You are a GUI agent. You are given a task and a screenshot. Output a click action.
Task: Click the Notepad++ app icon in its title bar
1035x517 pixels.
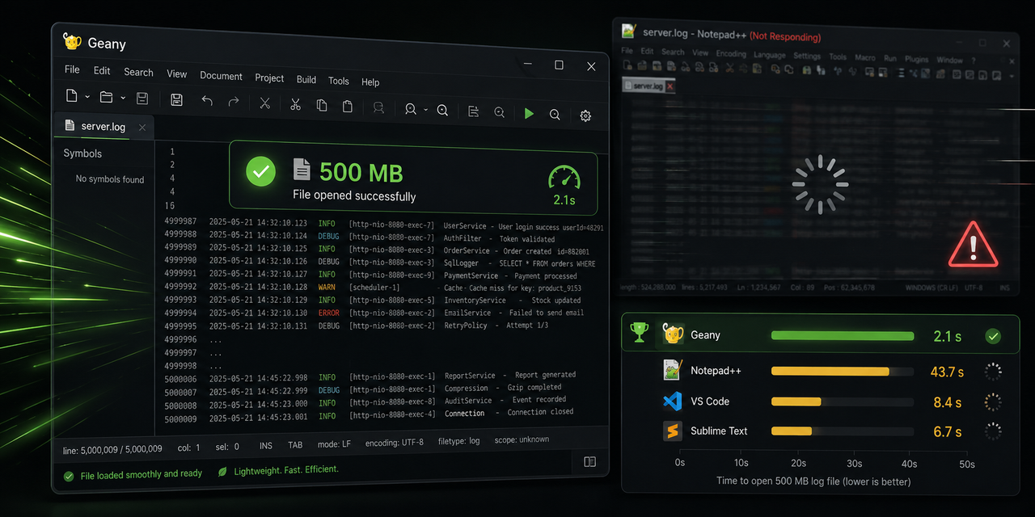point(628,31)
